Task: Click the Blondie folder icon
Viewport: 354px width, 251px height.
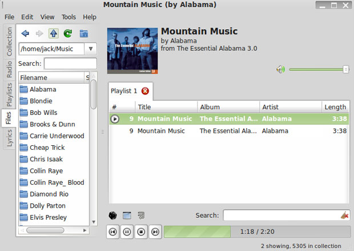Action: click(24, 101)
